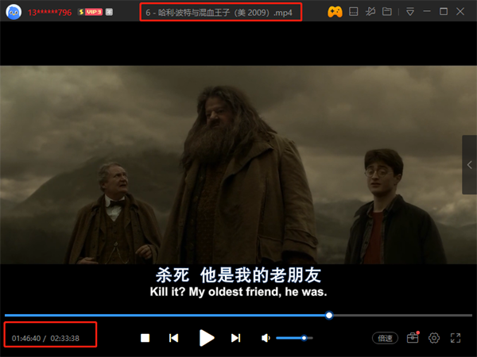
Task: Open the VIP3 membership badge
Action: pos(91,12)
